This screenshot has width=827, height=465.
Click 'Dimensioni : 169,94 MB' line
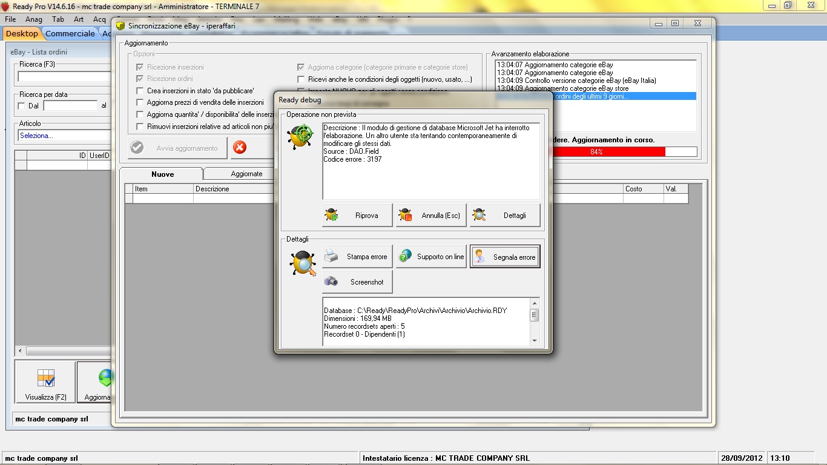(x=358, y=318)
